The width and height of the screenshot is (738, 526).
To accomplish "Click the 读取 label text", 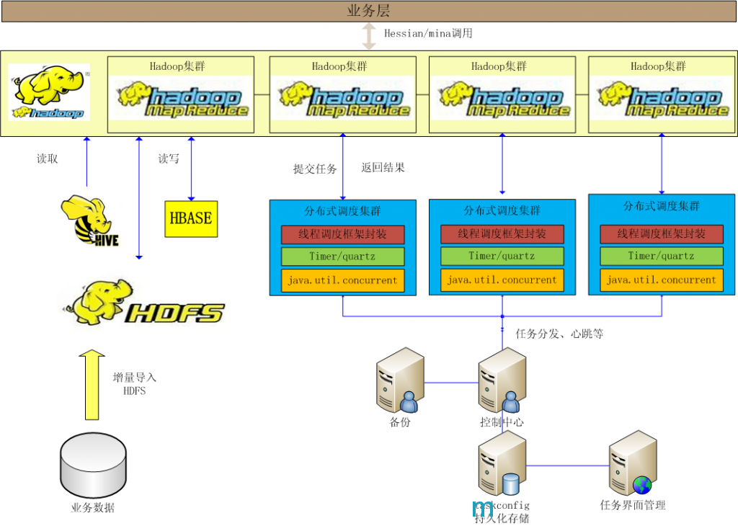I will point(48,159).
